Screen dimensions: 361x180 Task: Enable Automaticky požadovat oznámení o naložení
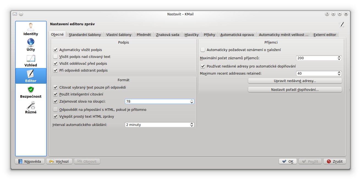pos(203,50)
